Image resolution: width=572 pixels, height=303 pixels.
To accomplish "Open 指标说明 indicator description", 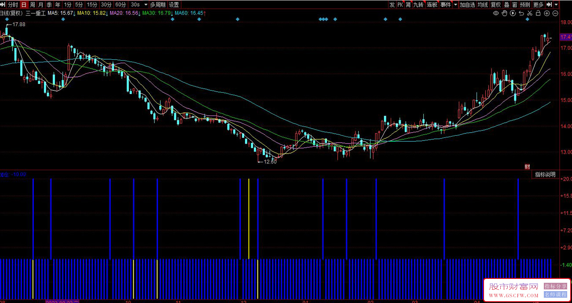I will pyautogui.click(x=545, y=174).
